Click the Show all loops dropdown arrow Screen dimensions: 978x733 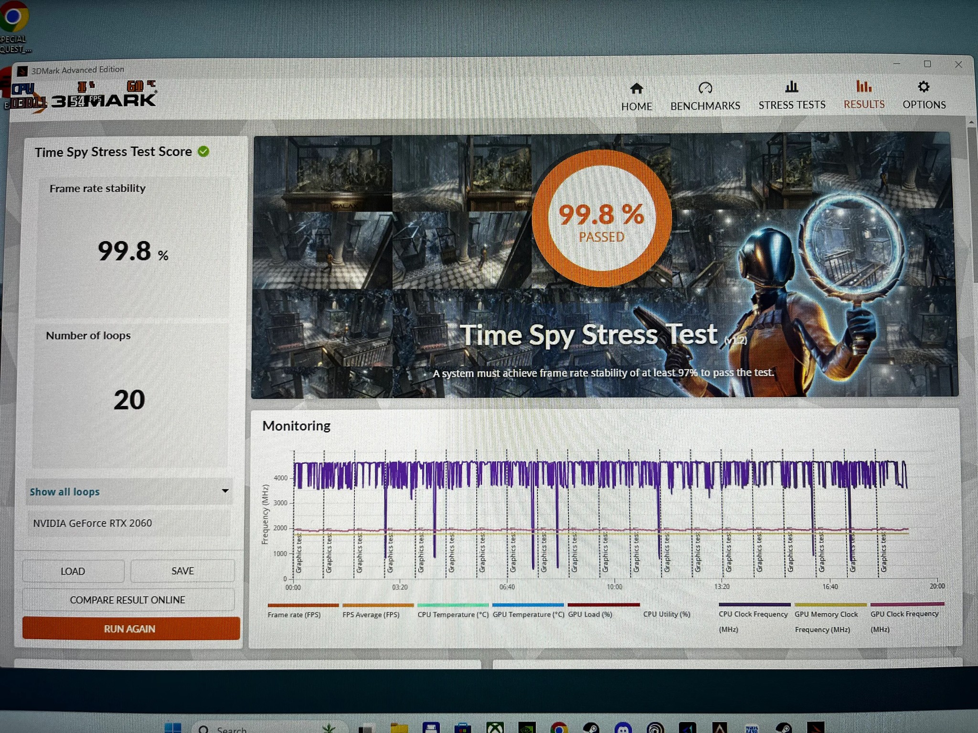225,491
